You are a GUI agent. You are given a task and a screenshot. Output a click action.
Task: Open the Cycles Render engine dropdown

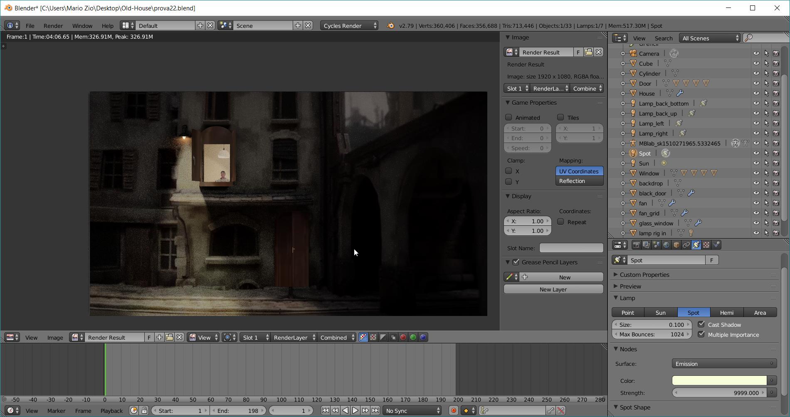[349, 25]
